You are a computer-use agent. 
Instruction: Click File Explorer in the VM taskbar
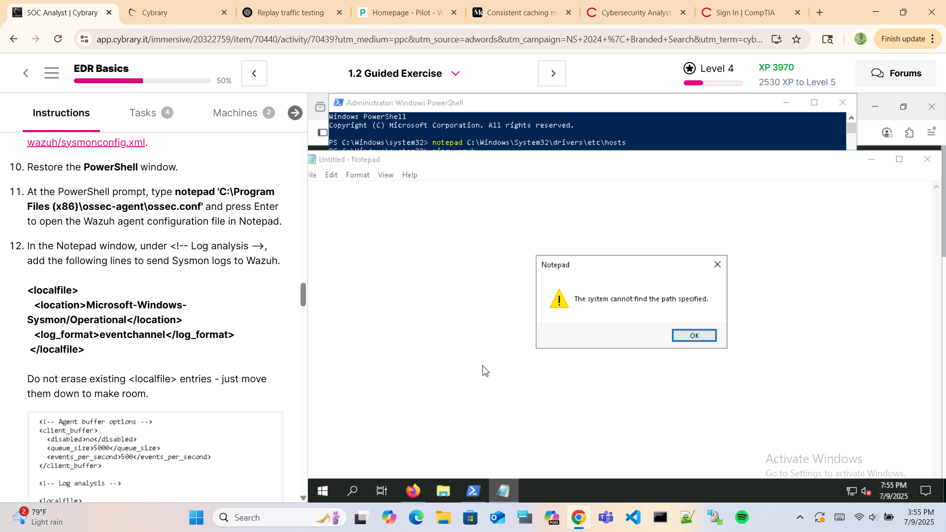point(443,491)
